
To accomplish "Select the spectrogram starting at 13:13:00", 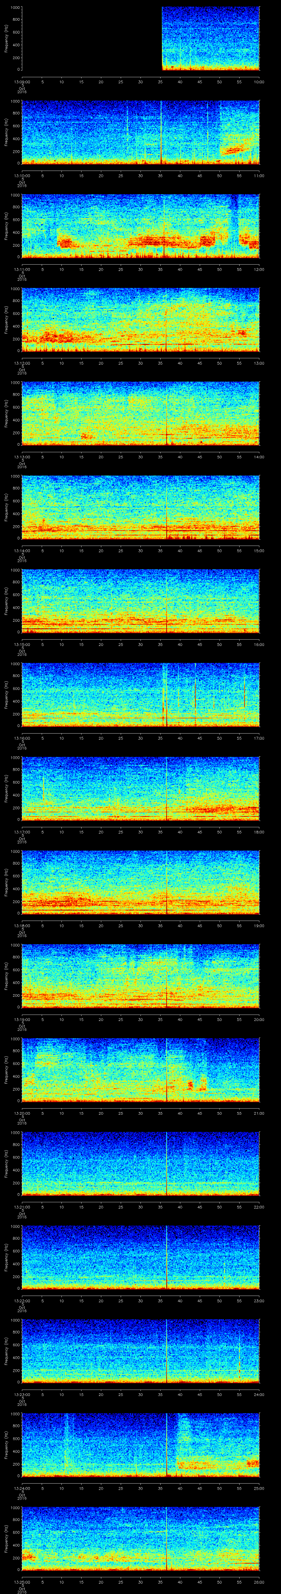I will pos(140,413).
